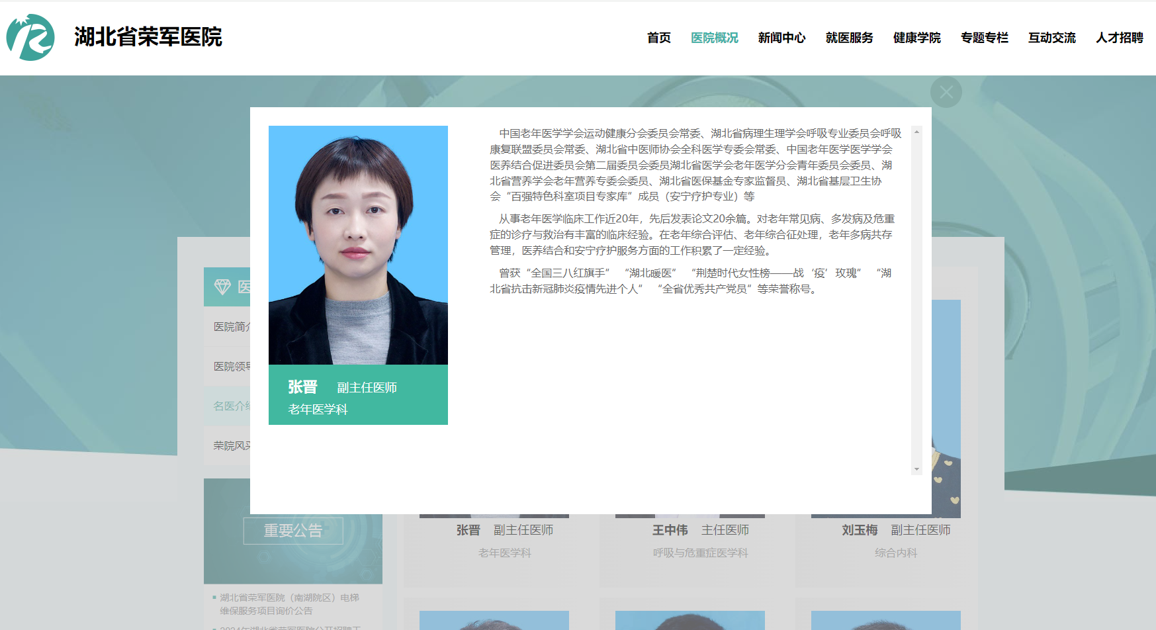This screenshot has height=630, width=1156.
Task: Click 湖北省荣军医院 site title
Action: click(148, 37)
